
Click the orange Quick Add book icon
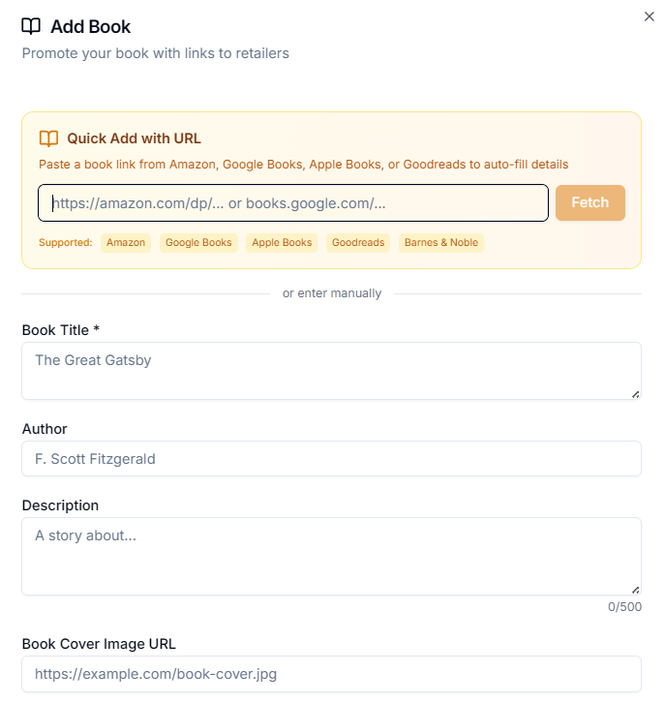[48, 138]
